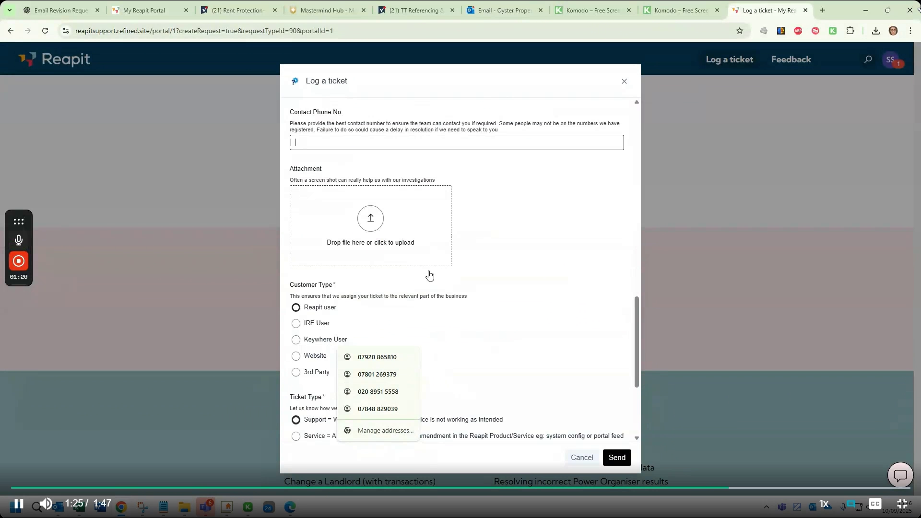The height and width of the screenshot is (518, 921).
Task: Switch to the My Reapit Portal tab
Action: point(144,10)
